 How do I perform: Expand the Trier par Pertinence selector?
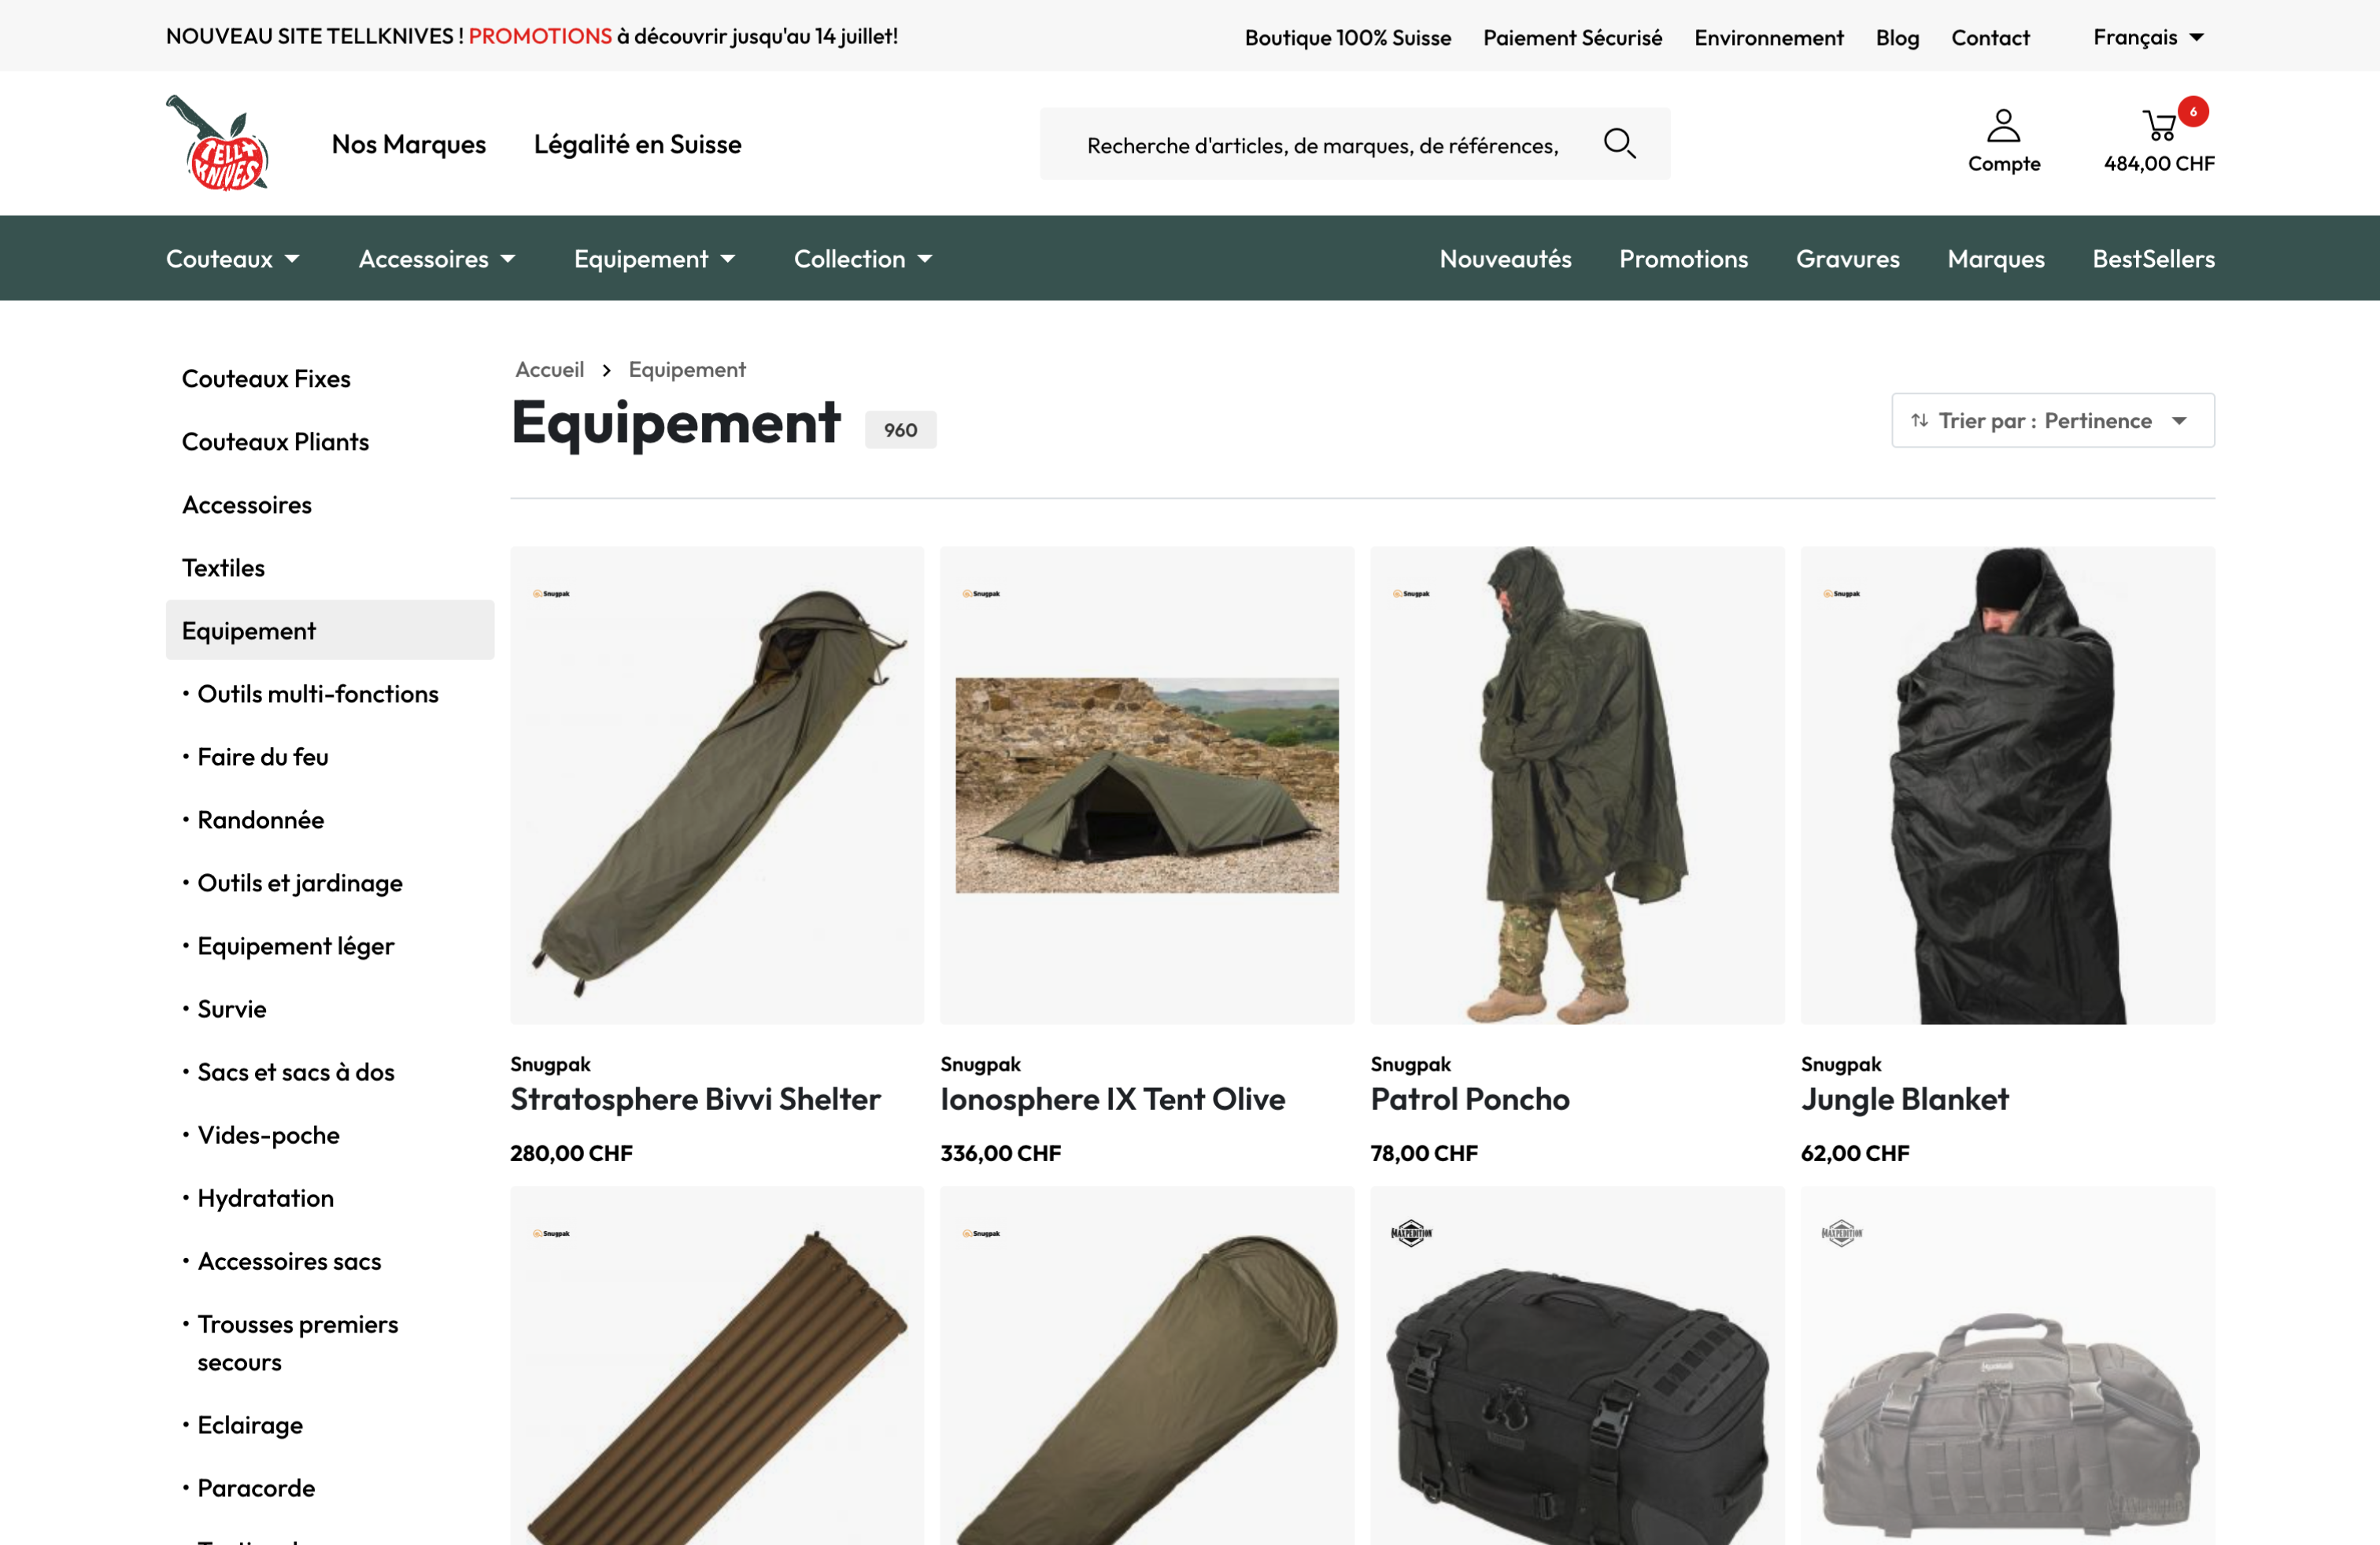click(2052, 421)
